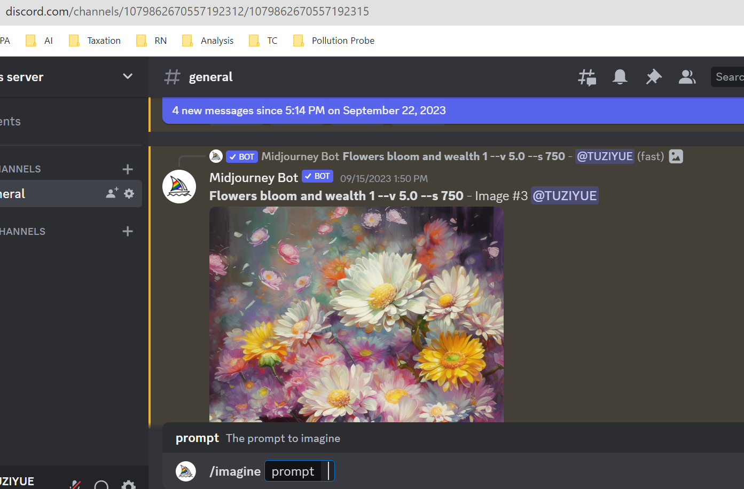
Task: Open notification settings bell icon
Action: coord(620,77)
